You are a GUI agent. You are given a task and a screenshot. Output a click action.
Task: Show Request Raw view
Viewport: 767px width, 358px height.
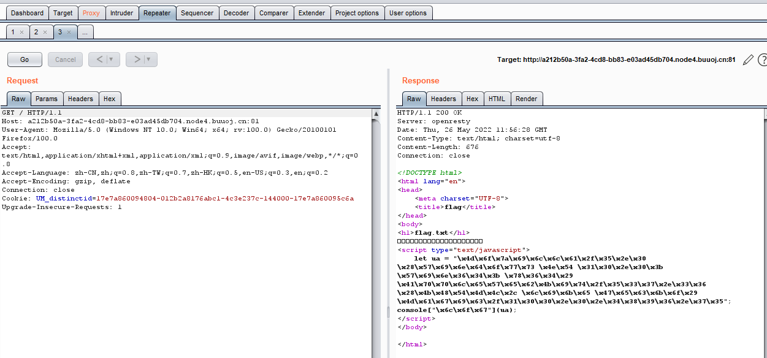pos(19,99)
